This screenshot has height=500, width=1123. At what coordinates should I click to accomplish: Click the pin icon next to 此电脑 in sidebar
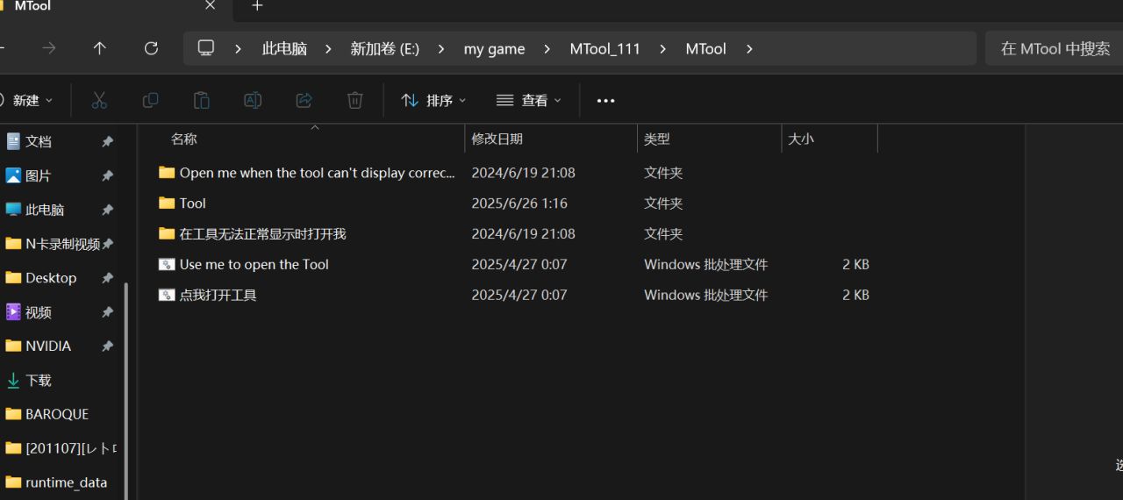[107, 210]
